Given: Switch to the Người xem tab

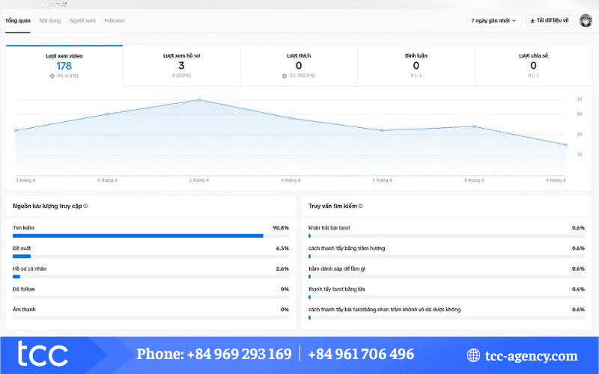Looking at the screenshot, I should click(82, 20).
